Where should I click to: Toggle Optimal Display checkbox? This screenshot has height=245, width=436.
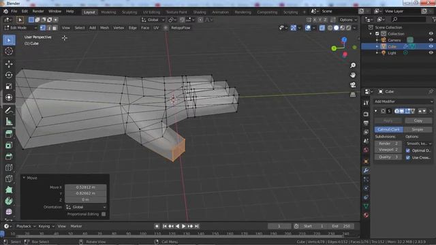coord(408,150)
